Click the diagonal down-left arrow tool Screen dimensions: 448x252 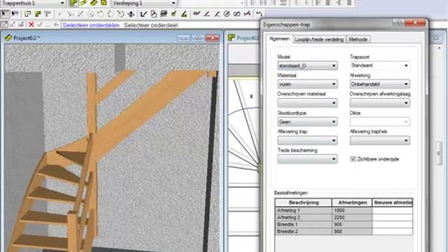click(x=143, y=14)
